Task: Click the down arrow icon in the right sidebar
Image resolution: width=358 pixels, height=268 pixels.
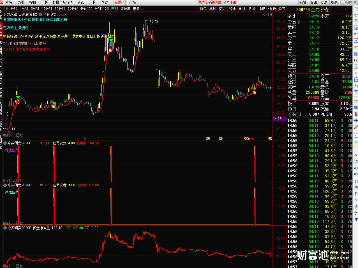Action: [x=356, y=21]
